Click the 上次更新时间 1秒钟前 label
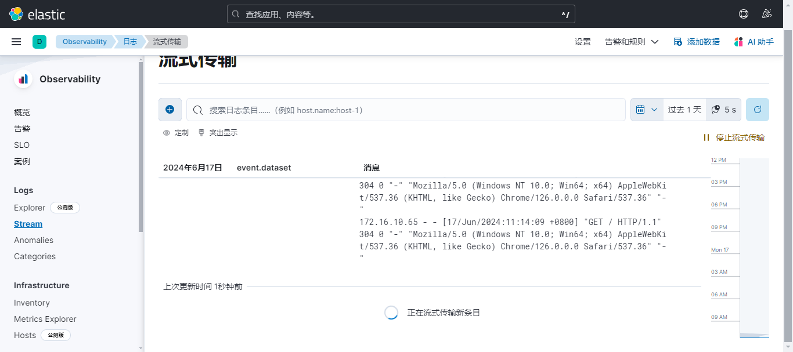Image resolution: width=793 pixels, height=352 pixels. (203, 286)
